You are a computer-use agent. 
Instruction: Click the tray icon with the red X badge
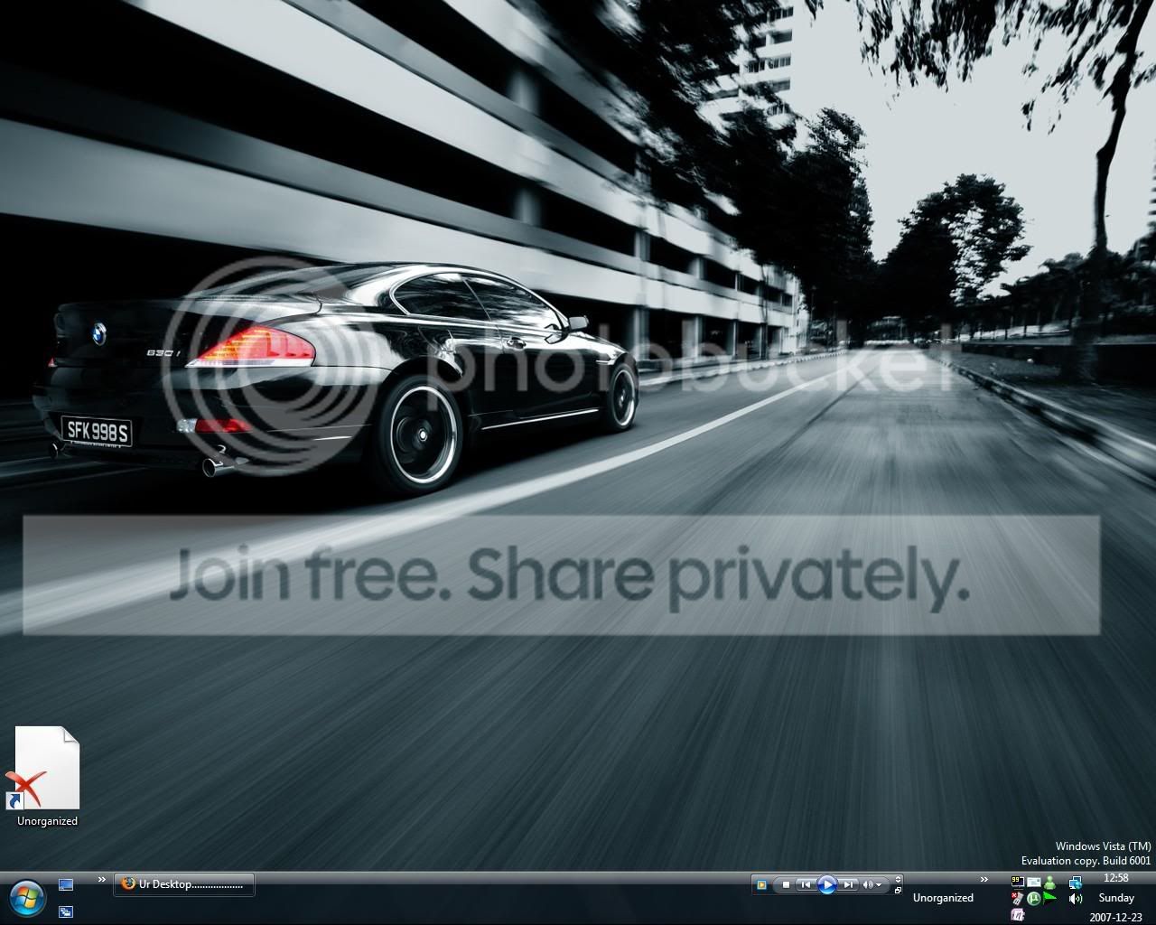click(1018, 899)
